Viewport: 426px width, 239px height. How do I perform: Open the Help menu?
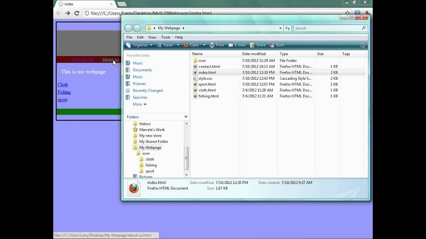pyautogui.click(x=179, y=37)
